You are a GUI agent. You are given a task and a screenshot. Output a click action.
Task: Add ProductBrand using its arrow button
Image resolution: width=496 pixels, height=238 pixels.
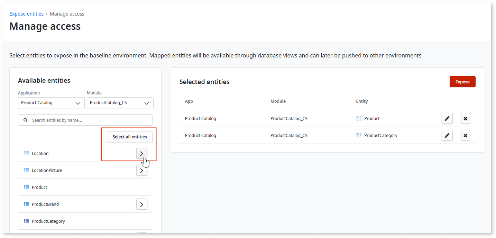(141, 204)
